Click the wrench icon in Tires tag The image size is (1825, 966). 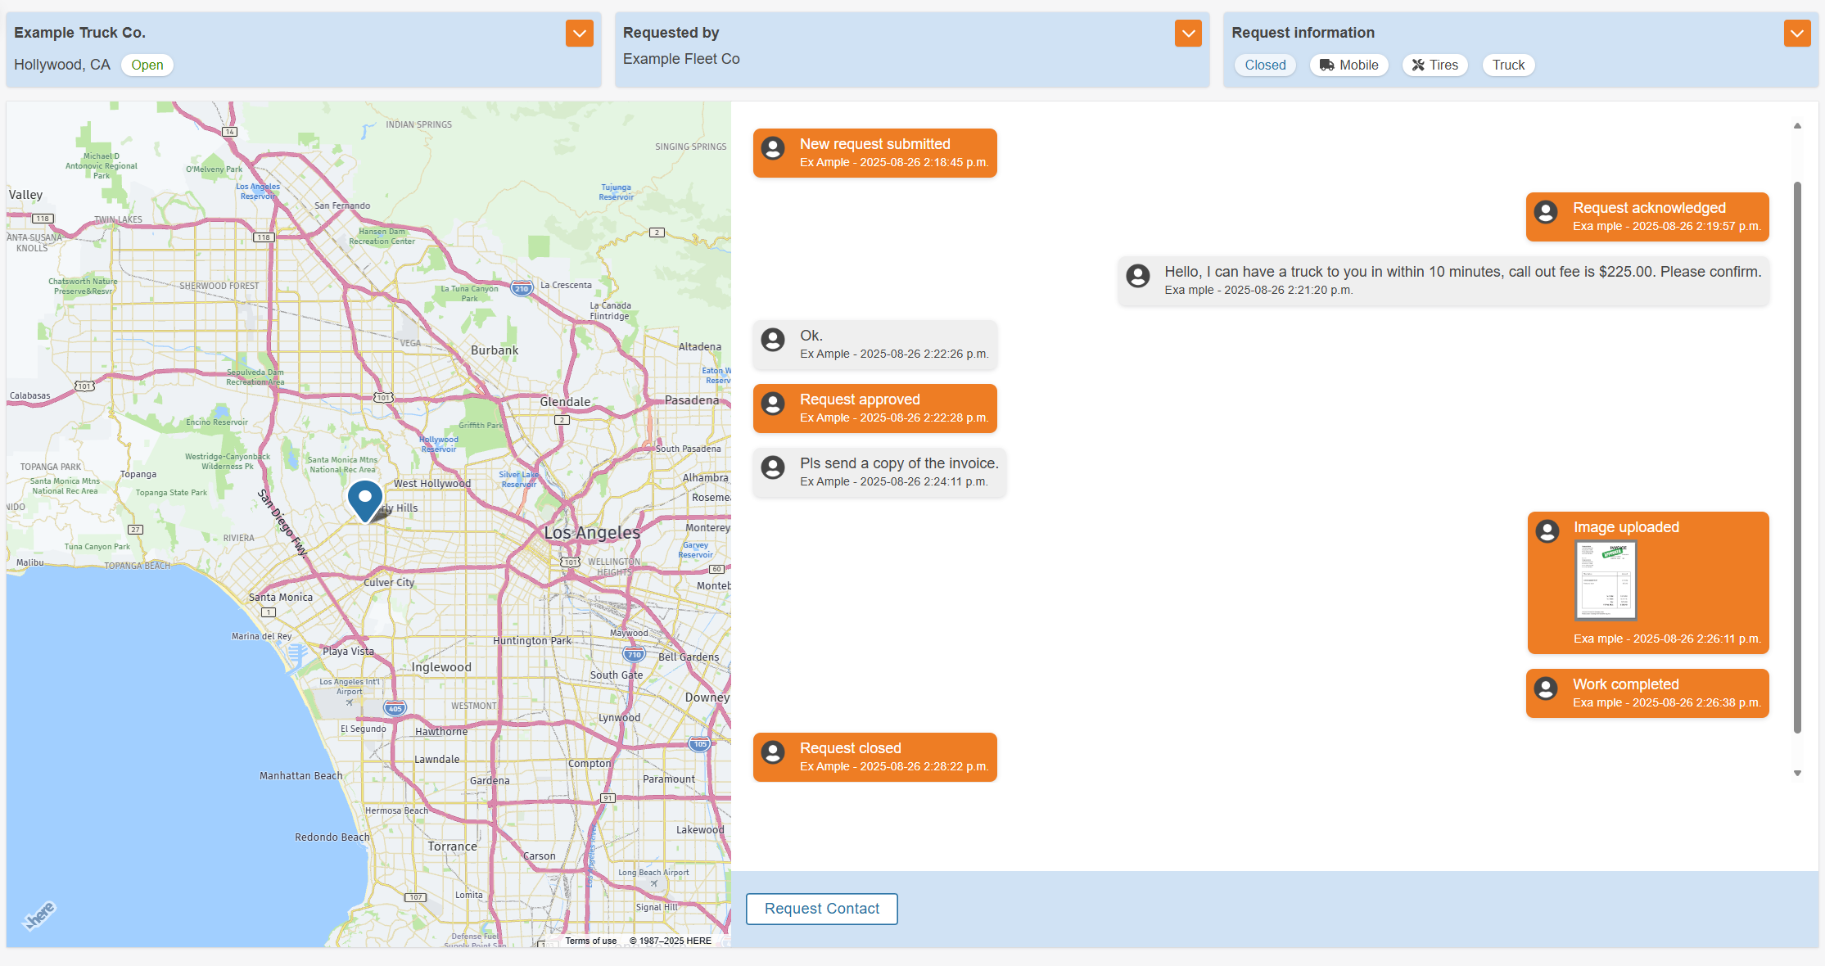tap(1418, 65)
